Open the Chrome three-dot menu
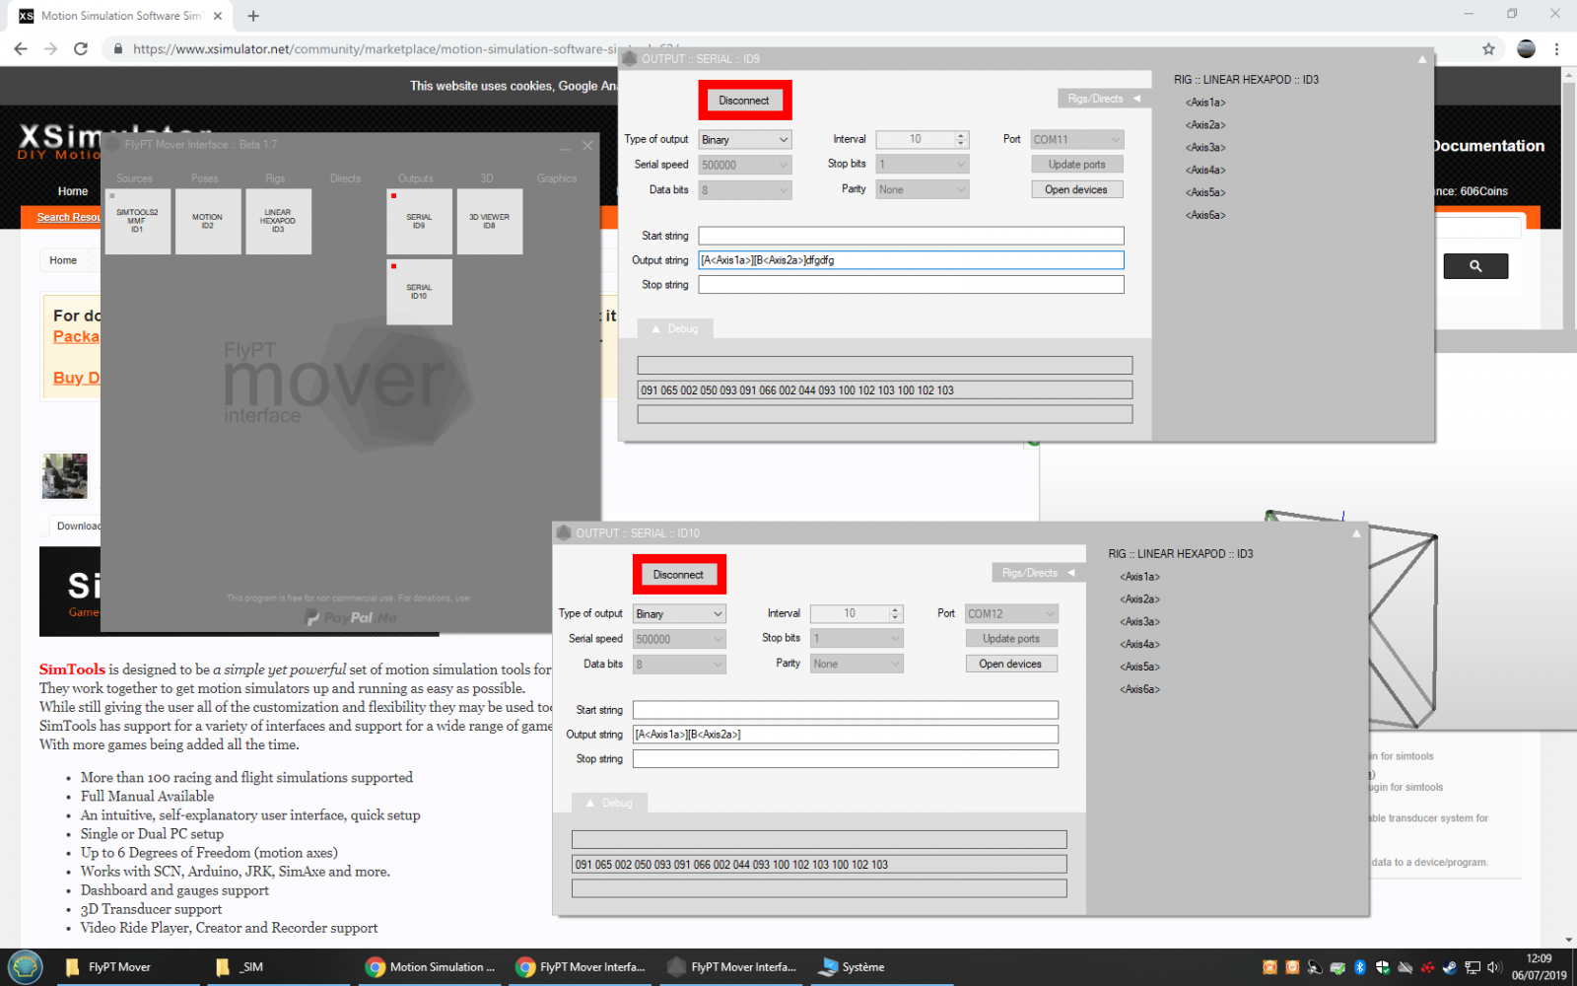This screenshot has width=1577, height=986. (1556, 48)
